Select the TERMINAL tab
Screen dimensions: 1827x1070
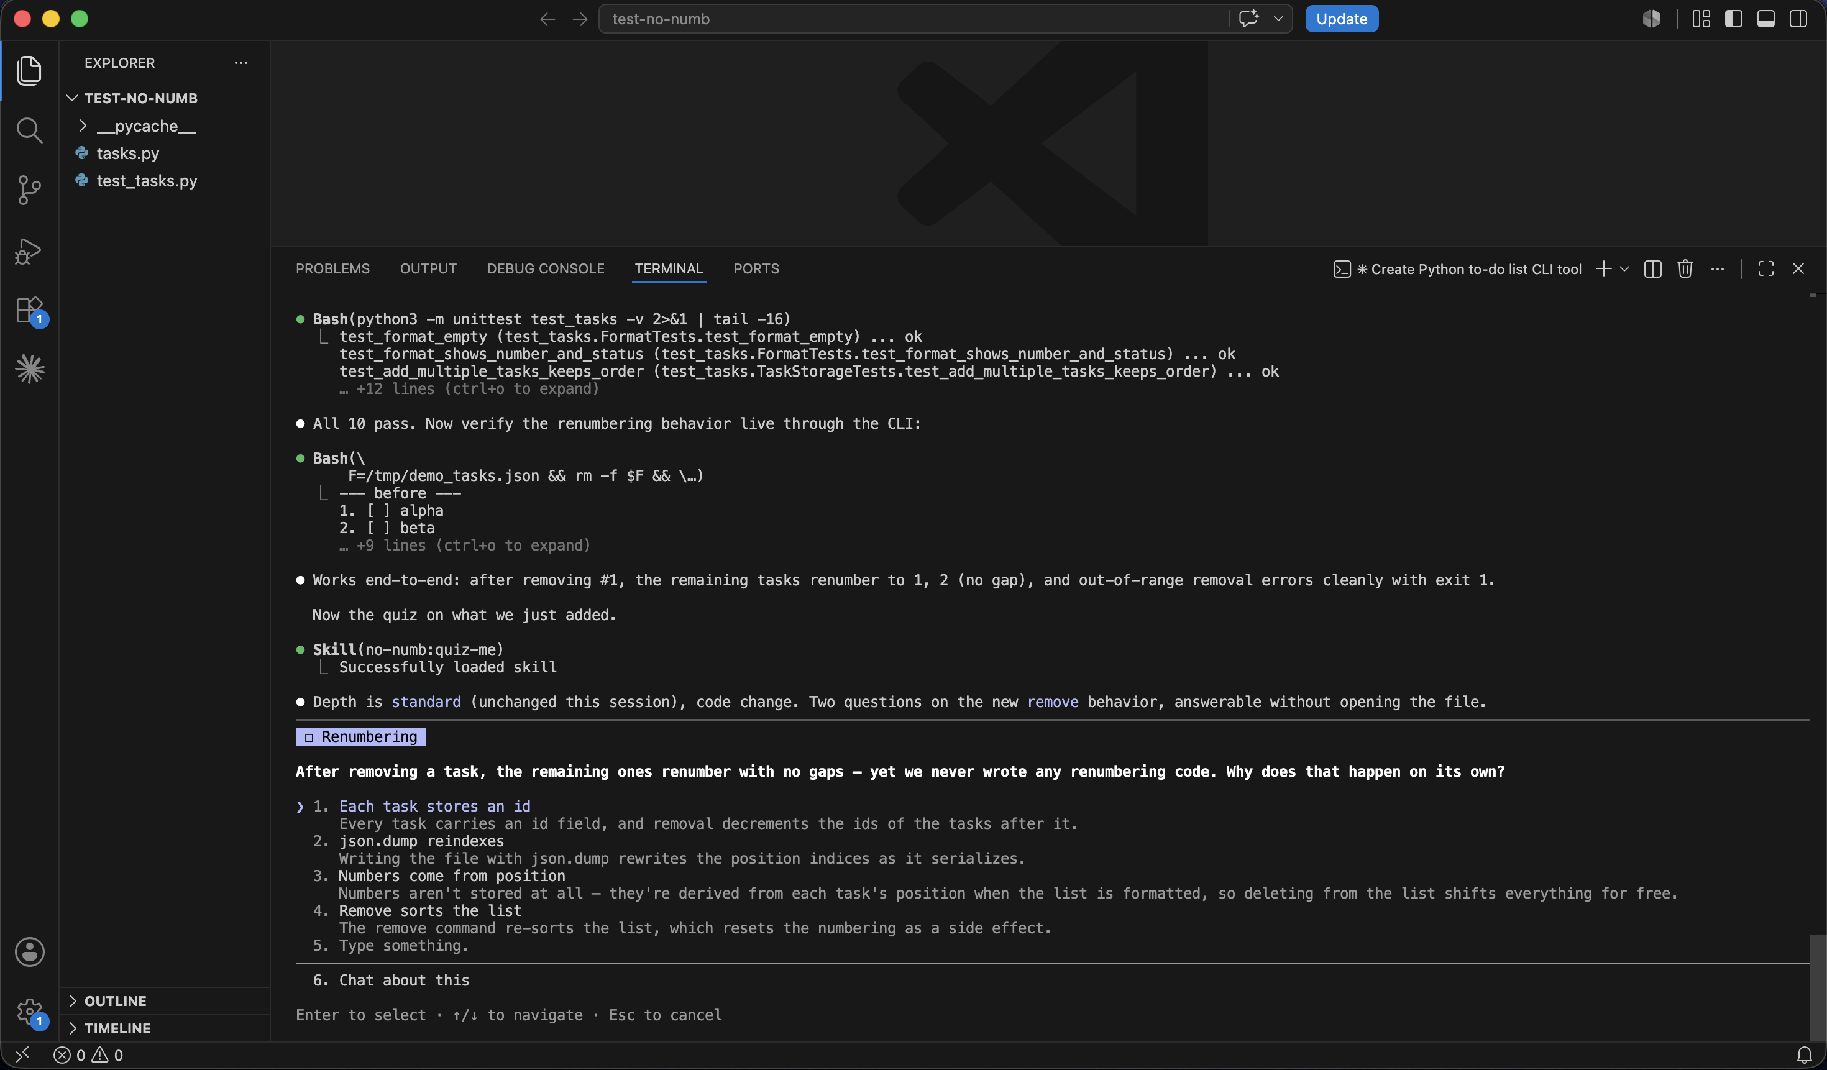coord(669,269)
